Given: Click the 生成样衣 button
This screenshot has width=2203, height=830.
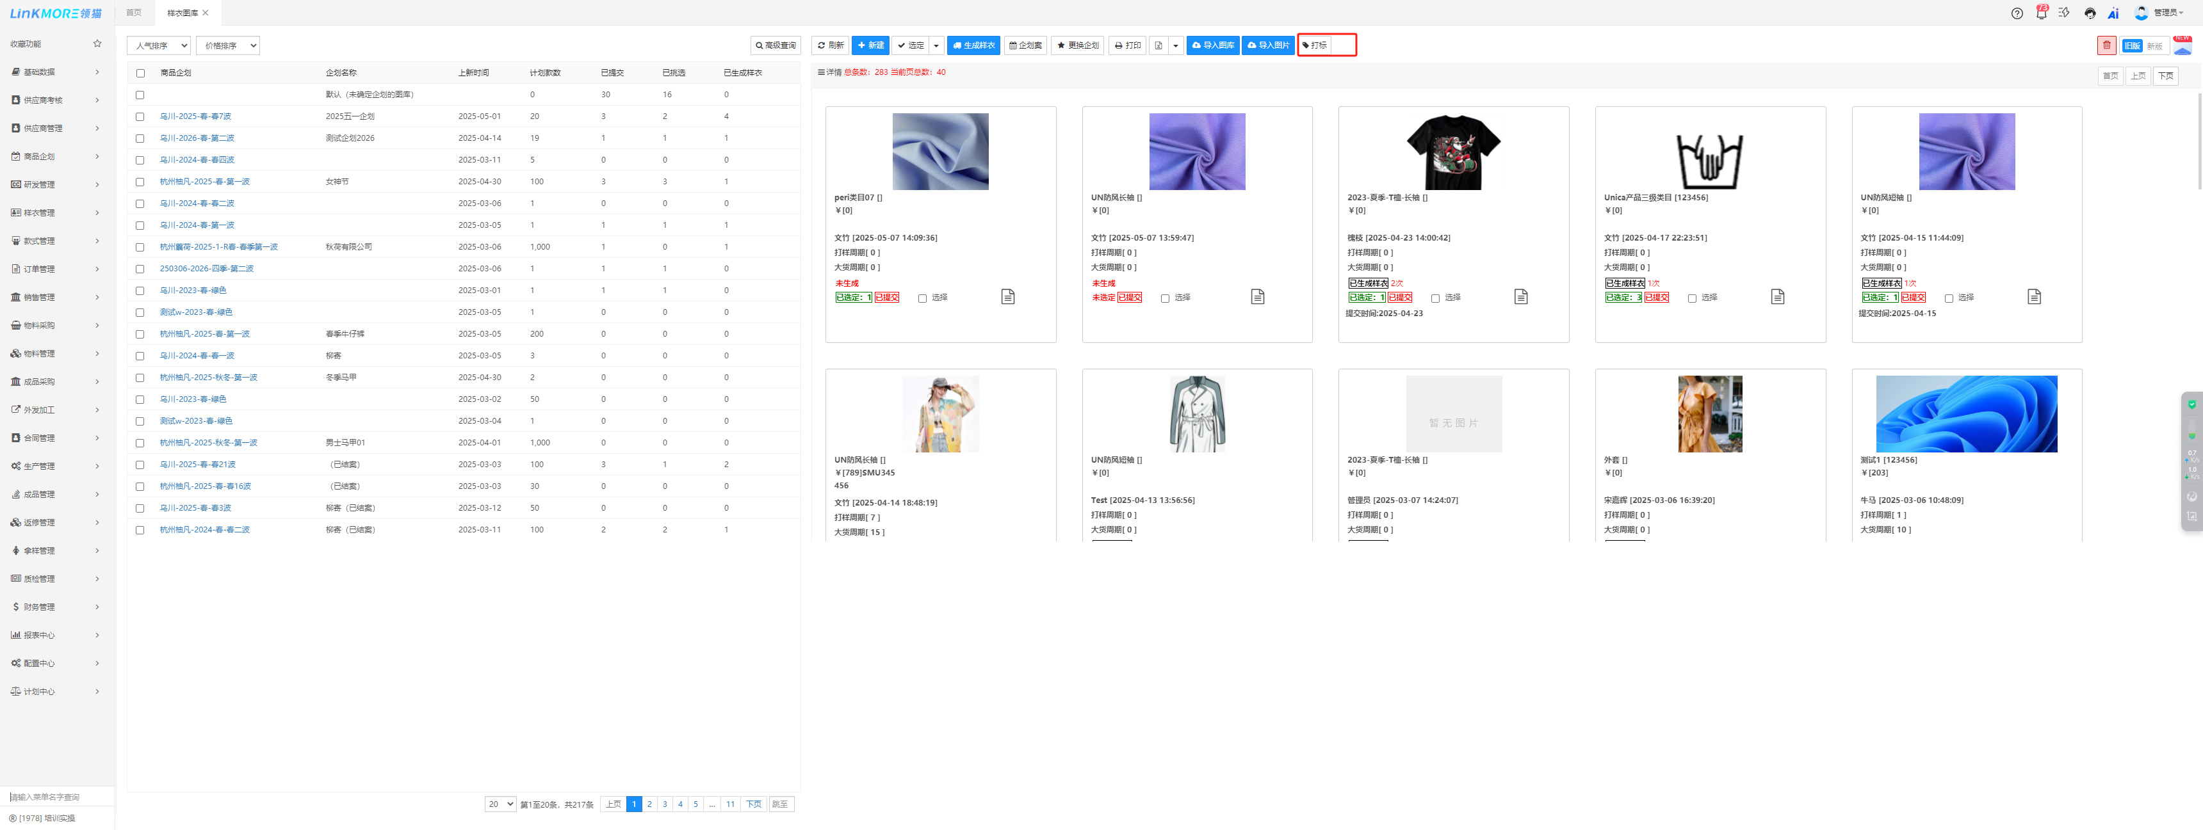Looking at the screenshot, I should (973, 45).
